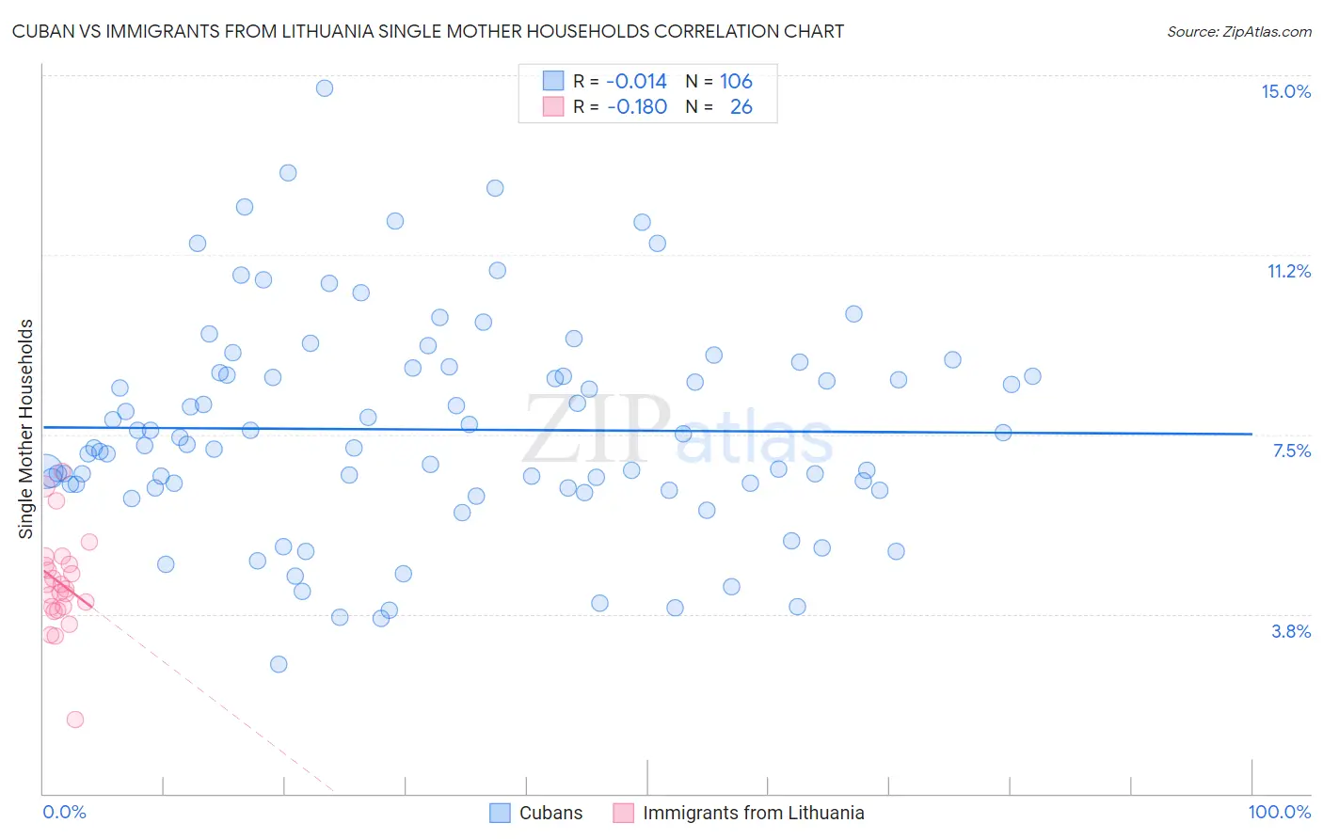Click the Single Mother Households axis title
This screenshot has width=1323, height=839.
pyautogui.click(x=25, y=429)
